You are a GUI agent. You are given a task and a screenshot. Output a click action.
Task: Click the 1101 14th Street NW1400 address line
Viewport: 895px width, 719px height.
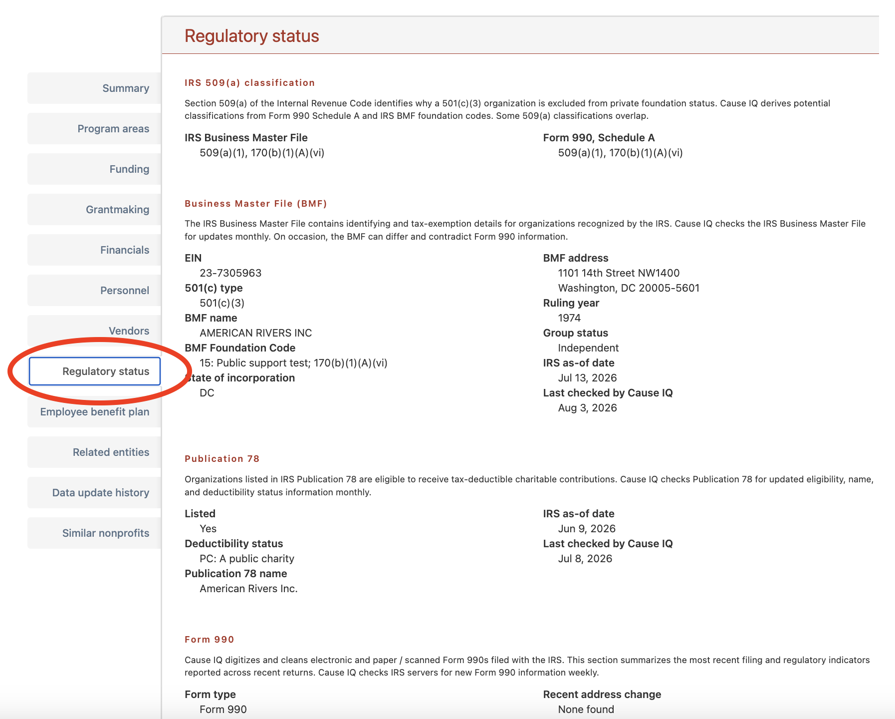coord(619,273)
